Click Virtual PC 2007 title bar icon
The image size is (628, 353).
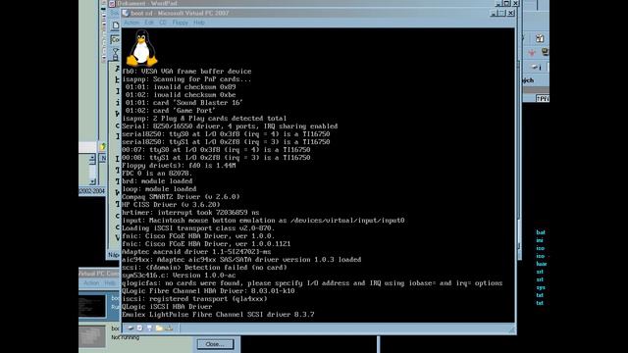click(126, 13)
